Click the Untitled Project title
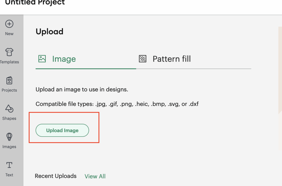282x186 pixels. 35,3
